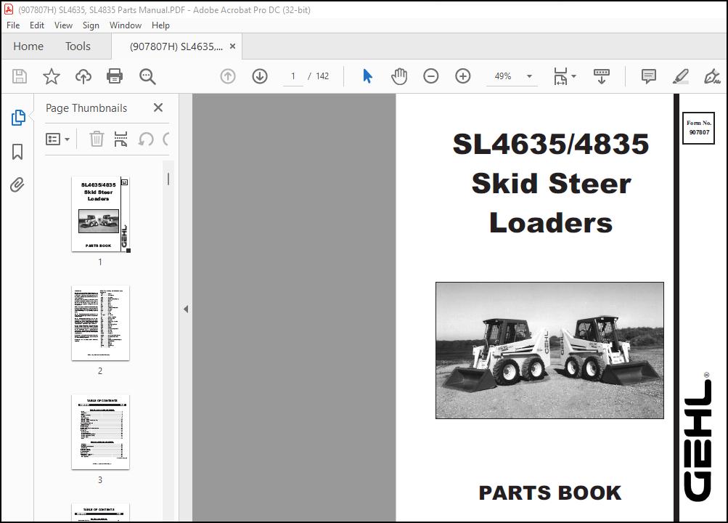Switch to the Home tab
728x523 pixels.
click(28, 46)
